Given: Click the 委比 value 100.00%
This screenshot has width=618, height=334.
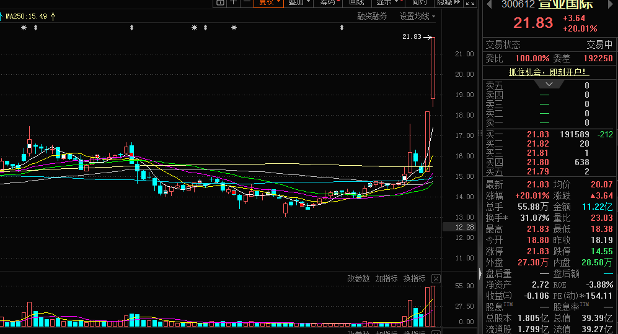Looking at the screenshot, I should click(x=532, y=58).
